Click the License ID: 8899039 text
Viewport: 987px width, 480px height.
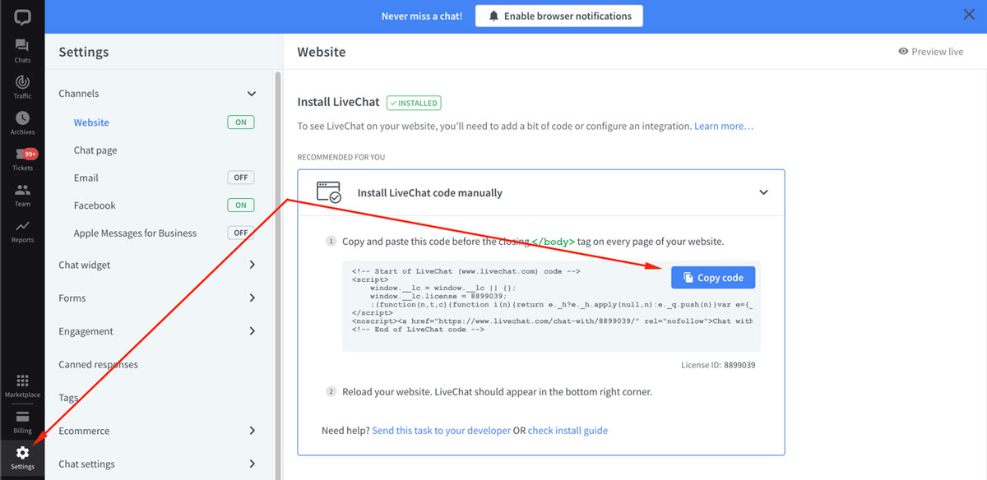tap(718, 364)
